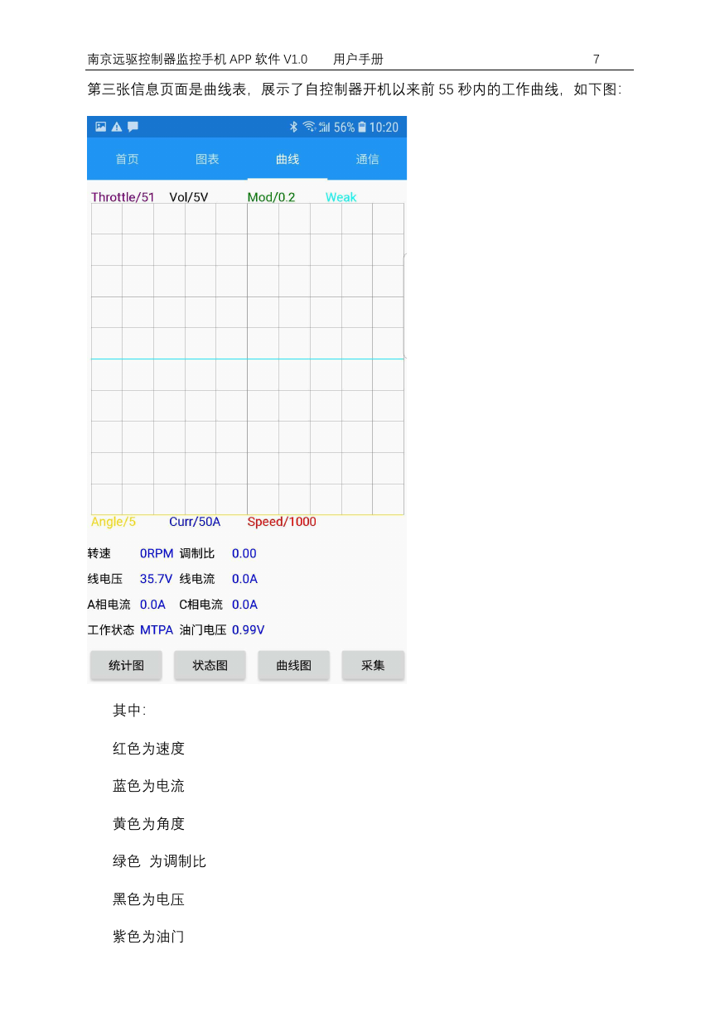
Task: Open the 首页 tab
Action: pyautogui.click(x=127, y=159)
